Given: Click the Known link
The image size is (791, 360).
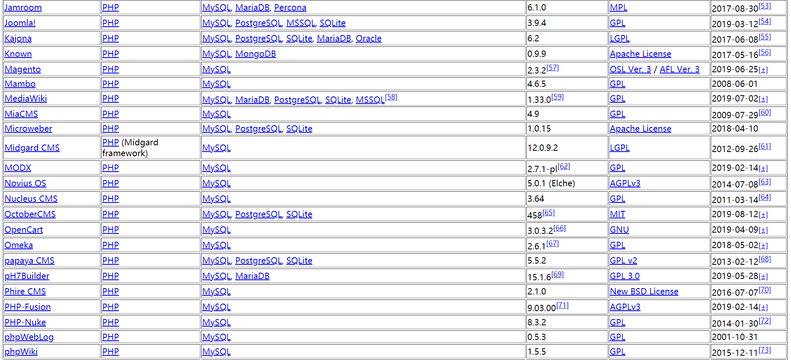Looking at the screenshot, I should point(18,54).
